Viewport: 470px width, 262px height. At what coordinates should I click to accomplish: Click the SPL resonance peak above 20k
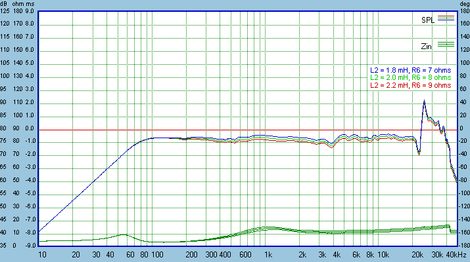click(424, 102)
